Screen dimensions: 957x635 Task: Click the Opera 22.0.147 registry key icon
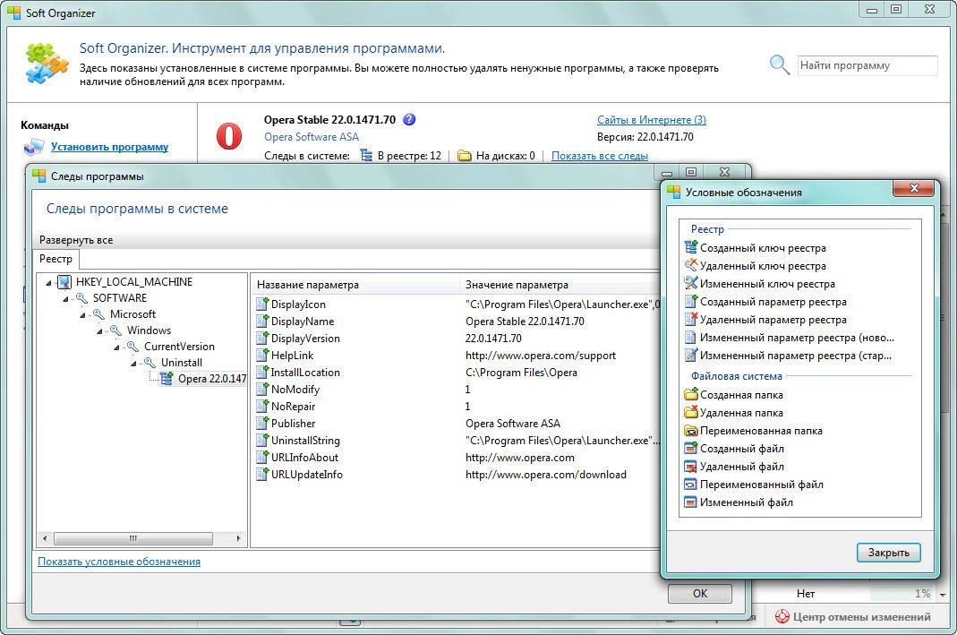pos(167,379)
